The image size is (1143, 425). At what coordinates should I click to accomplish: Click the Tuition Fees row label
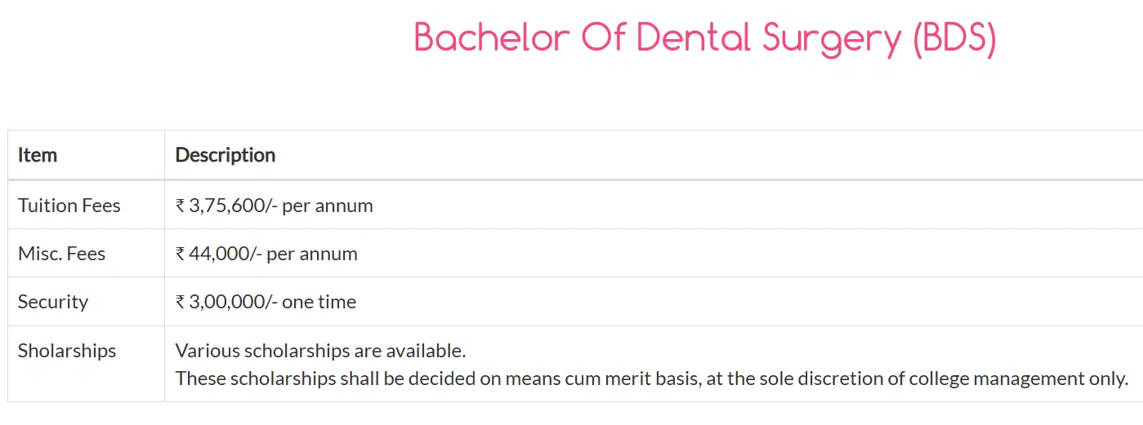(x=69, y=206)
